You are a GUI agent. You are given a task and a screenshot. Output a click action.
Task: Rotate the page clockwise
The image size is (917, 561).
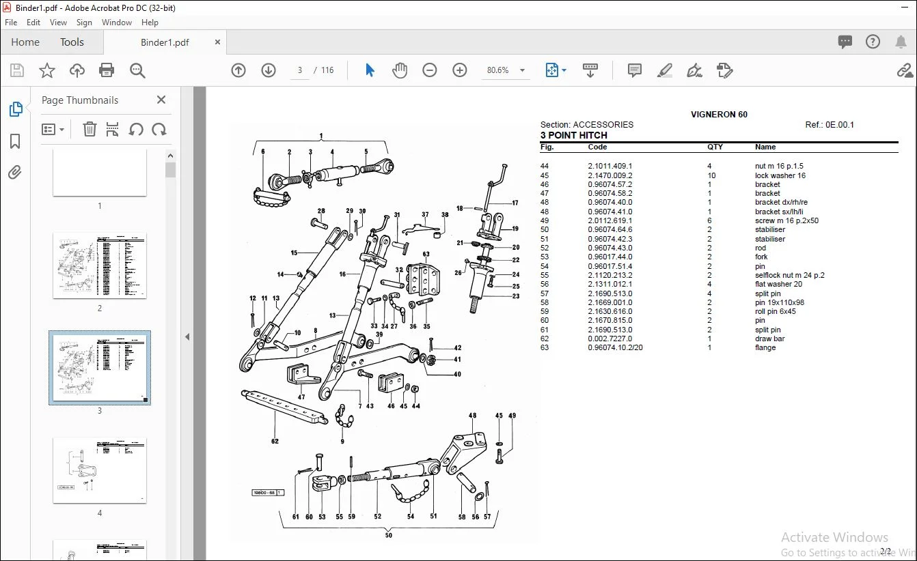point(159,129)
